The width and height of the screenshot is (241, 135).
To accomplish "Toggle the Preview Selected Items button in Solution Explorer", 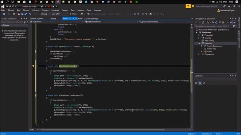I will tap(234, 22).
